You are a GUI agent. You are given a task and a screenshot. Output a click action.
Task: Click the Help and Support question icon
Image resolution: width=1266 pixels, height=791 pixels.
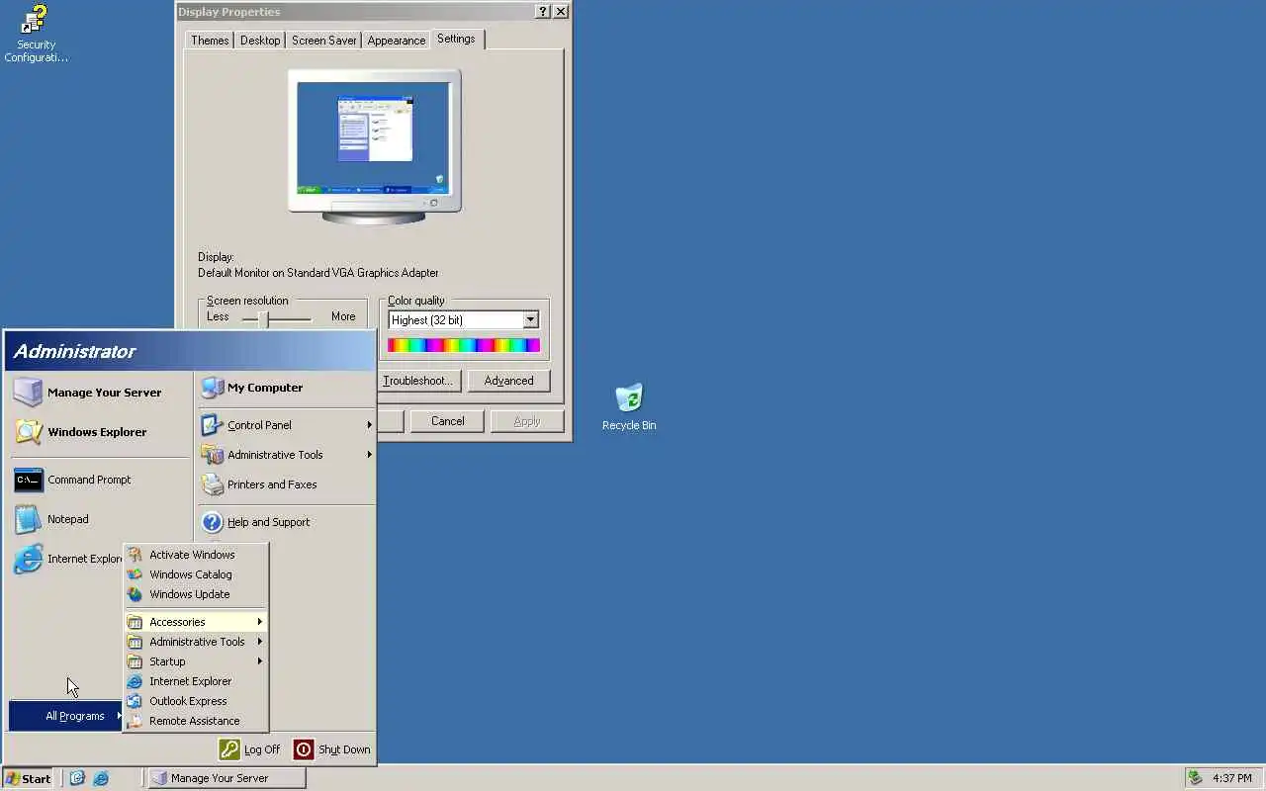pos(212,522)
